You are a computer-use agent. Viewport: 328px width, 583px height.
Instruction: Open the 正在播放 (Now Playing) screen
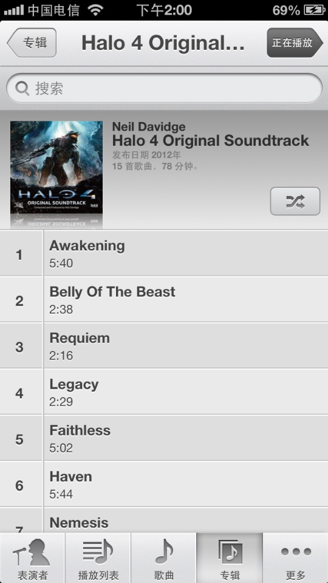coord(295,43)
